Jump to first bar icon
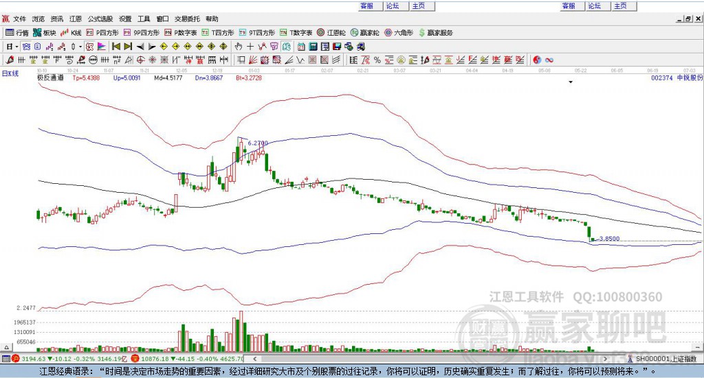This screenshot has height=378, width=704. point(115,47)
